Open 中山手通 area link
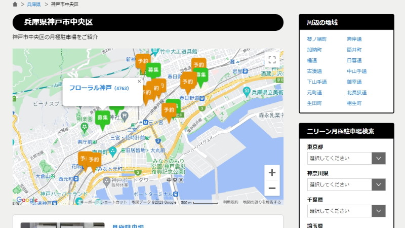The image size is (405, 228). tap(357, 71)
